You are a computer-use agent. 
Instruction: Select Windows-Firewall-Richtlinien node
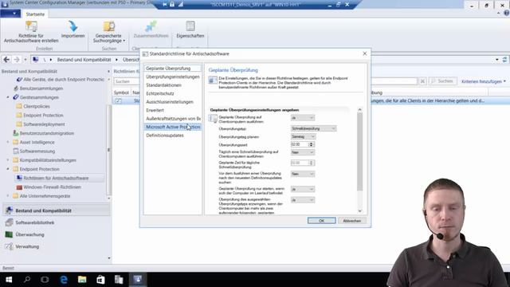coord(52,187)
